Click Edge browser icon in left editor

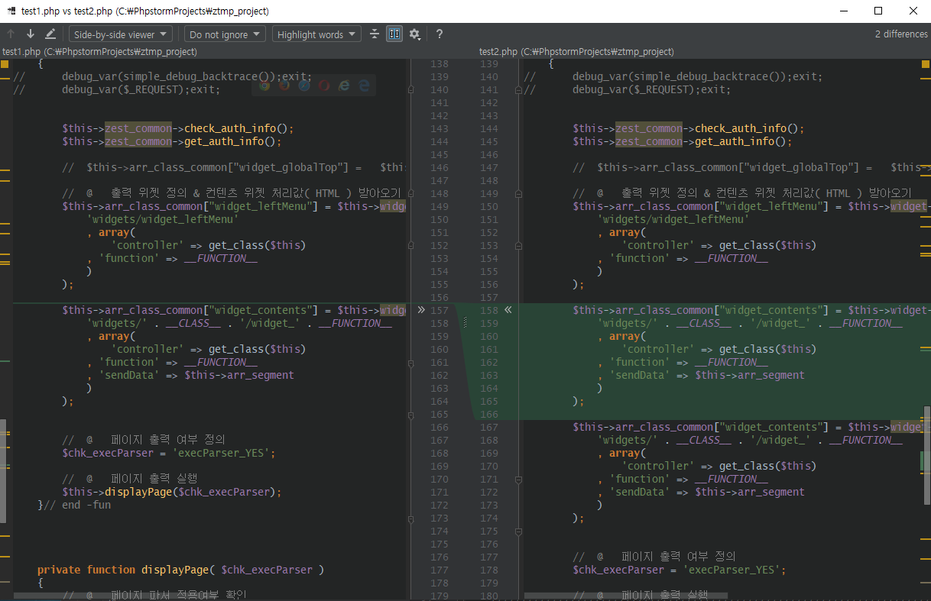pyautogui.click(x=364, y=86)
